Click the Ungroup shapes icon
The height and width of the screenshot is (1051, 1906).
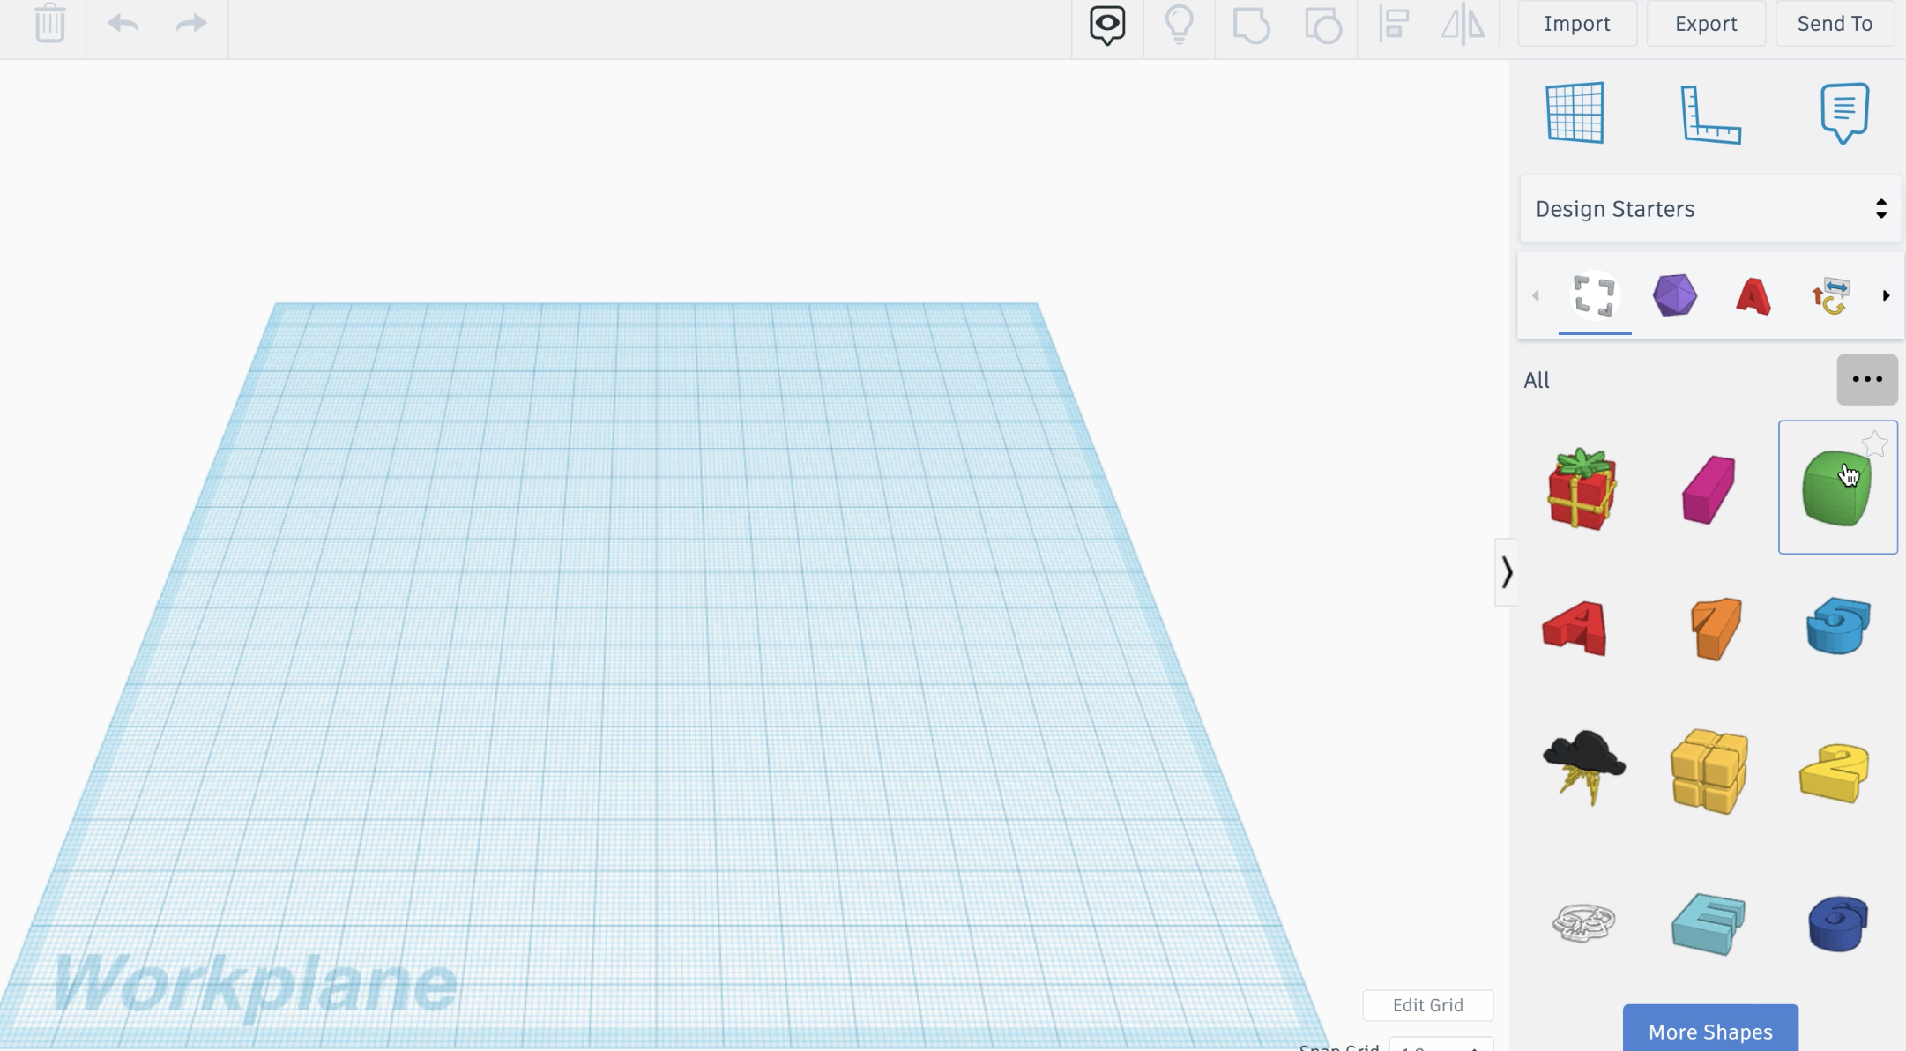point(1322,25)
